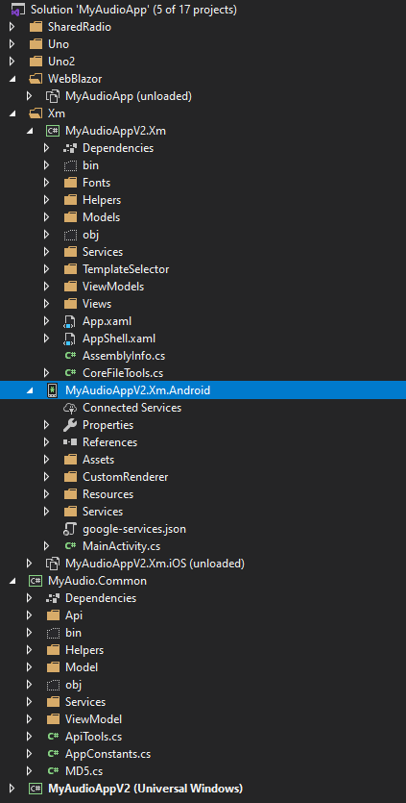This screenshot has height=803, width=406.
Task: Select the 'Services' label under MyAudioAppV2.Xm.Android
Action: click(x=103, y=511)
